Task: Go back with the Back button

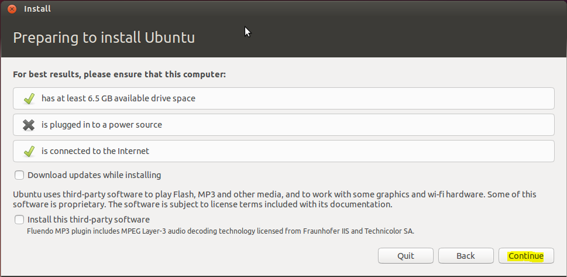Action: pos(466,256)
